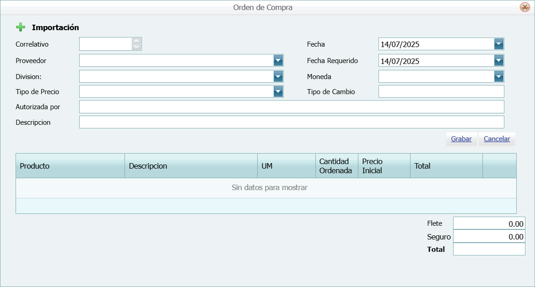Click the Grabar button
The image size is (535, 287).
click(461, 139)
